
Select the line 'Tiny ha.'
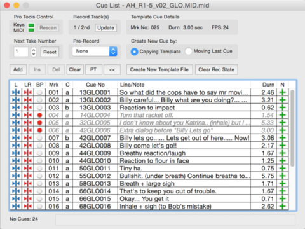(131, 169)
